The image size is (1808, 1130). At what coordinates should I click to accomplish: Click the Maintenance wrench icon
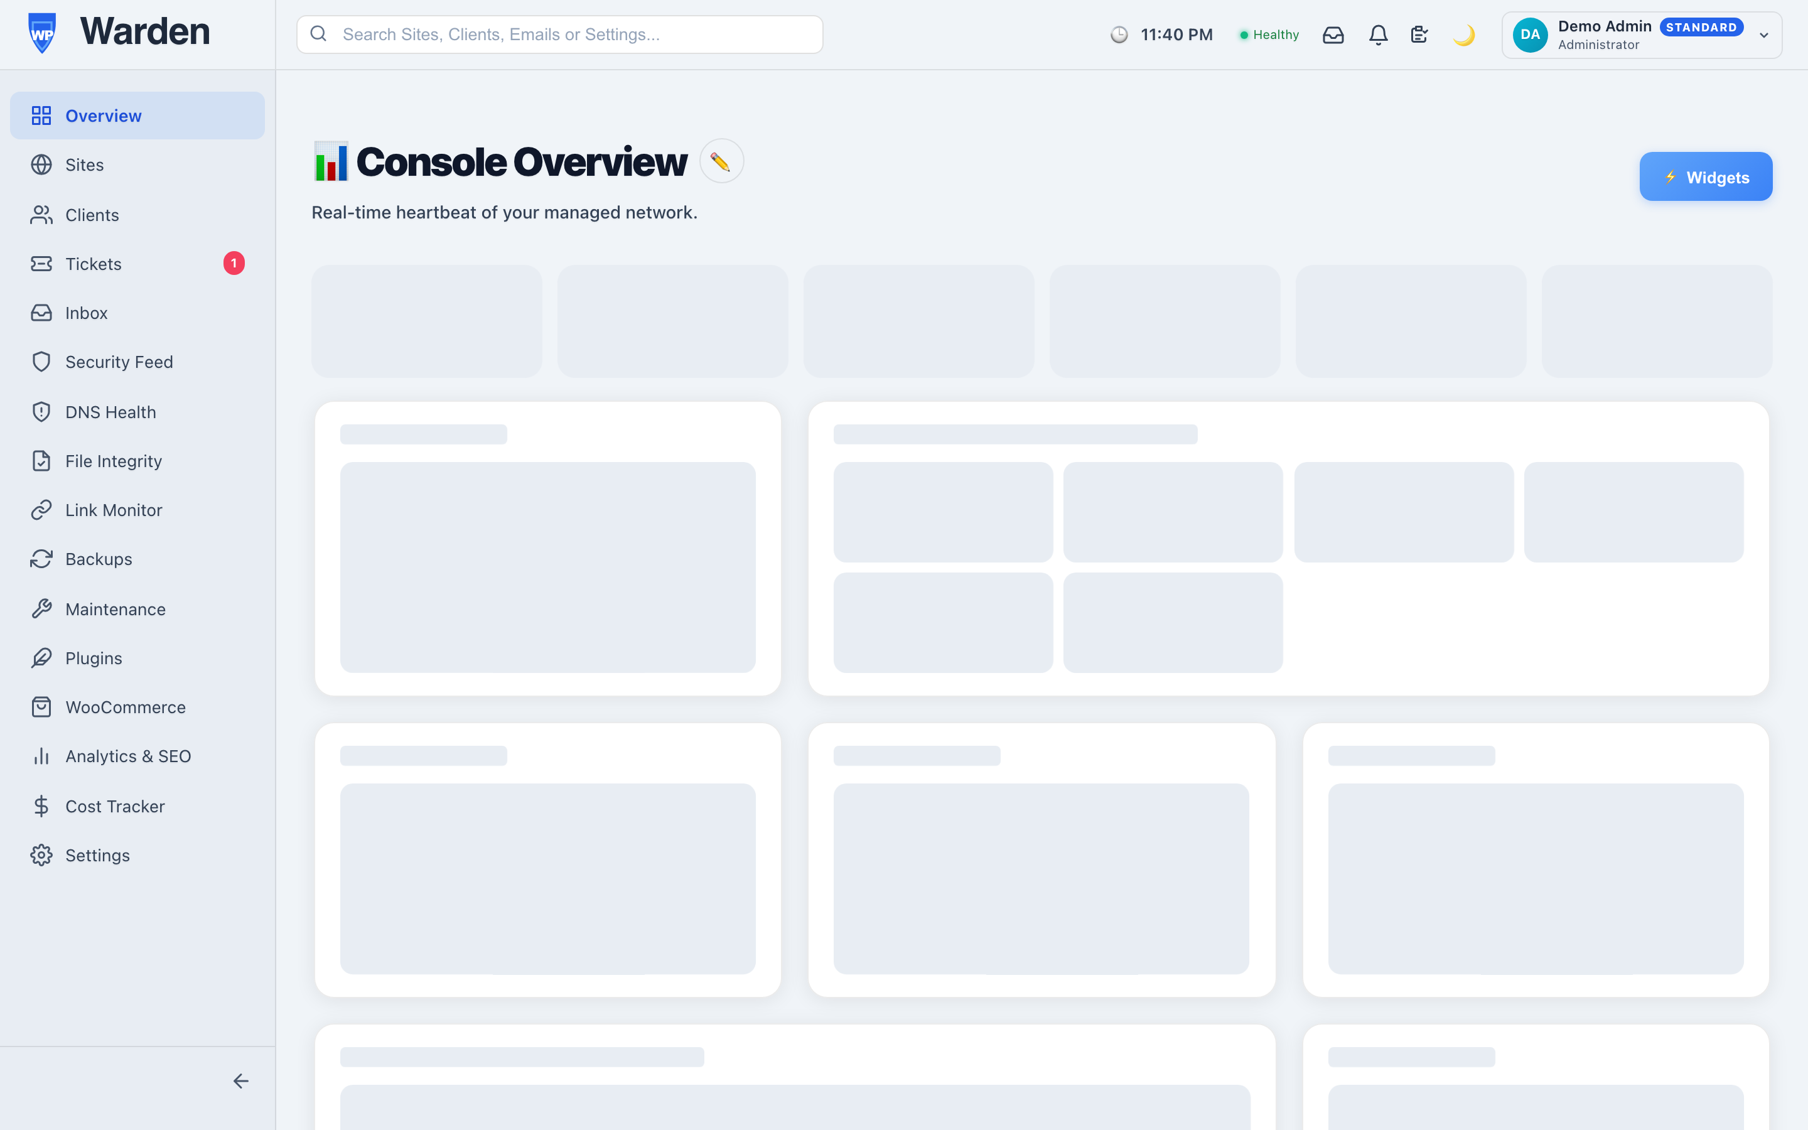click(x=41, y=609)
